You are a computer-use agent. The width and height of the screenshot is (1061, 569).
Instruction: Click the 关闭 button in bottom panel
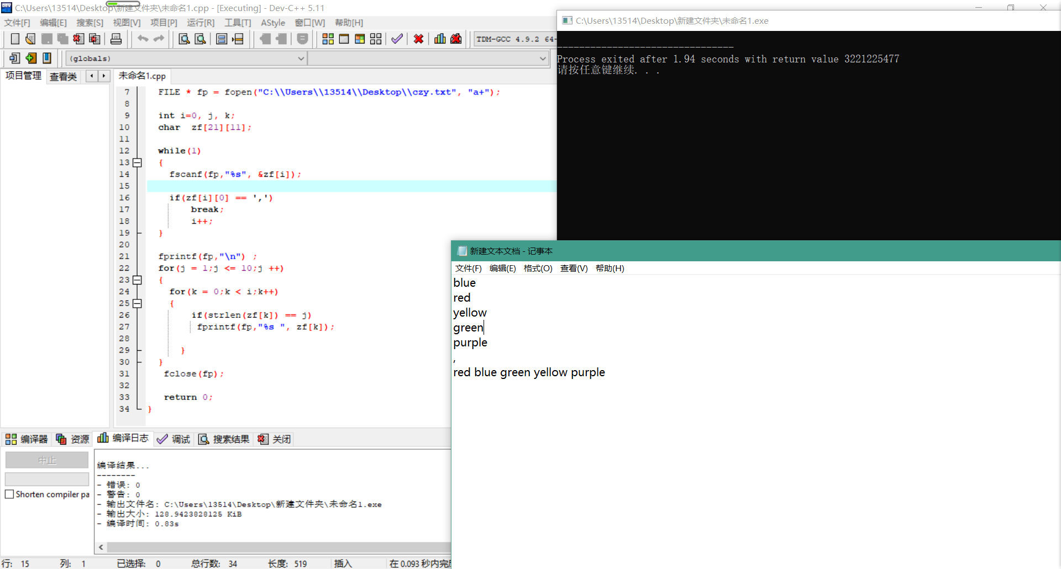pos(275,439)
